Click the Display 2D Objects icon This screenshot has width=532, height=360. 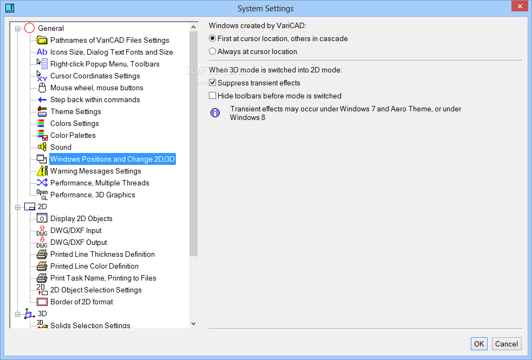pyautogui.click(x=42, y=218)
